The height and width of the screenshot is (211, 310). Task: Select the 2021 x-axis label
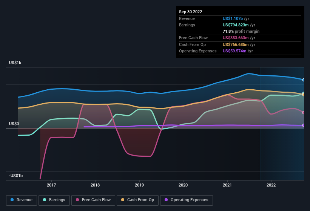pyautogui.click(x=227, y=185)
